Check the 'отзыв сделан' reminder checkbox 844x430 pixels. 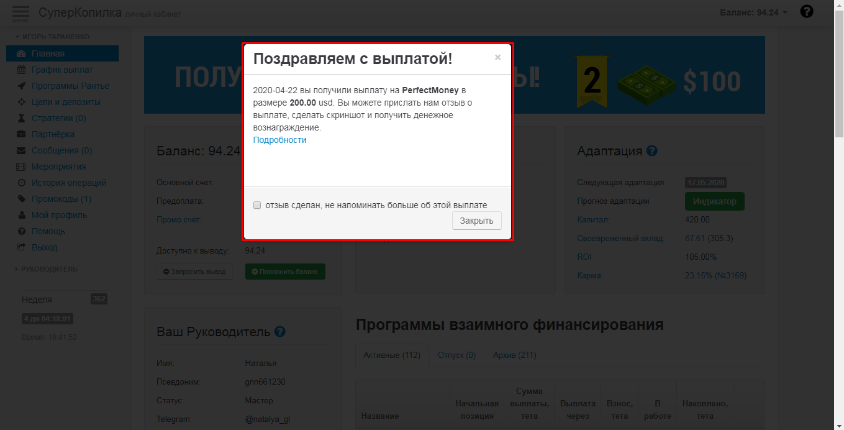(x=257, y=206)
